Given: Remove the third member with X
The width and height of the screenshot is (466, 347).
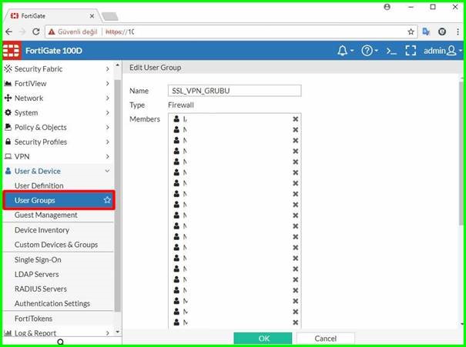Looking at the screenshot, I should (x=296, y=140).
